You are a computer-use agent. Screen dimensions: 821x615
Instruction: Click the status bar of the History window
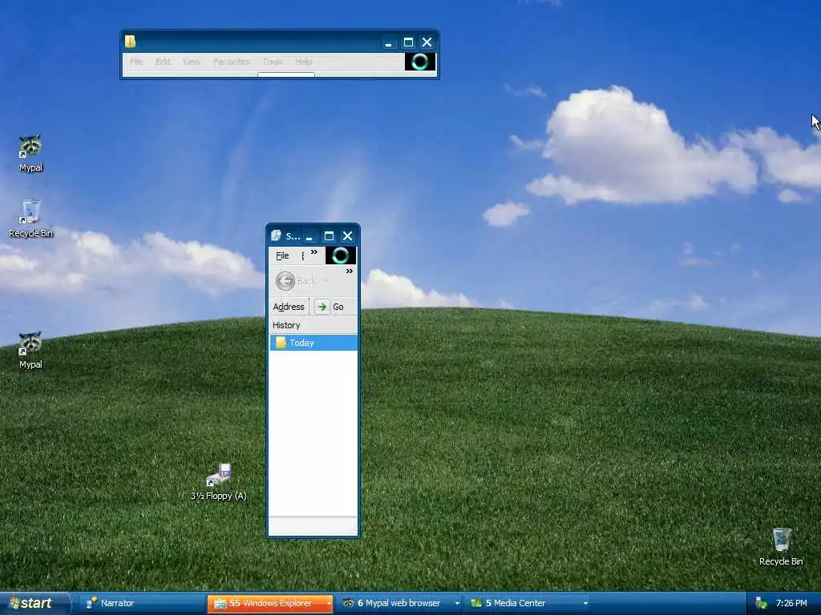[313, 527]
